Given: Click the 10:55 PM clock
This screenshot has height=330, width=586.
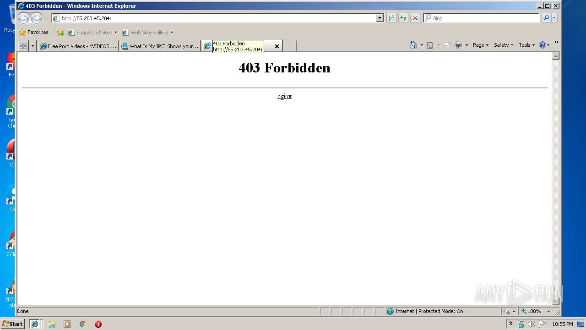Looking at the screenshot, I should pos(563,324).
